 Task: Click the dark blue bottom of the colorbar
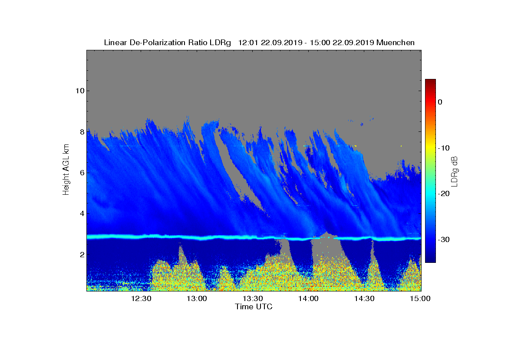click(x=430, y=259)
